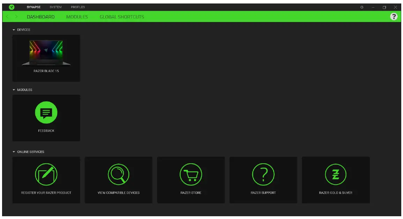This screenshot has height=219, width=403.
Task: Click the Razer Blade 15 label
Action: click(46, 71)
